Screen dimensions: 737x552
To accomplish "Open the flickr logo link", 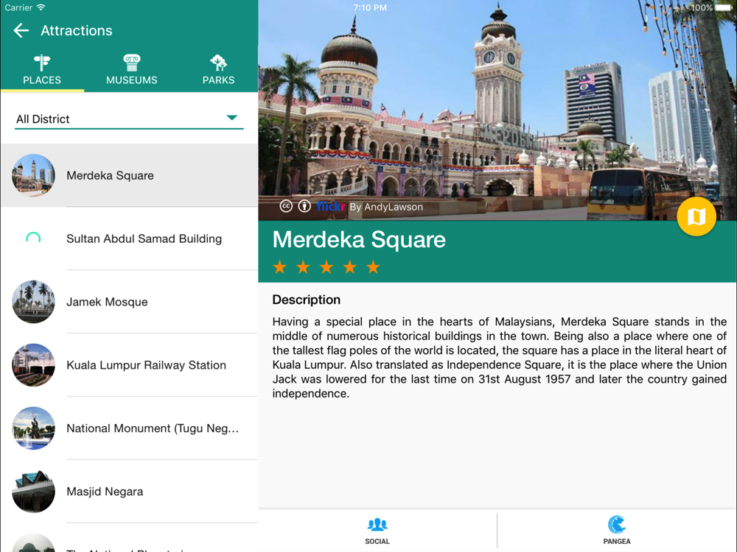I will [331, 206].
